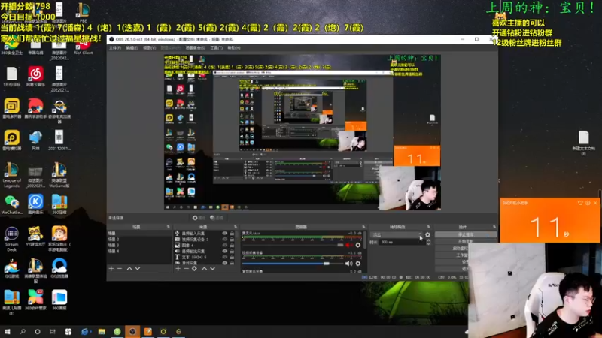This screenshot has height=338, width=602.
Task: Click the Stop Streaming button in Controls
Action: 466,234
